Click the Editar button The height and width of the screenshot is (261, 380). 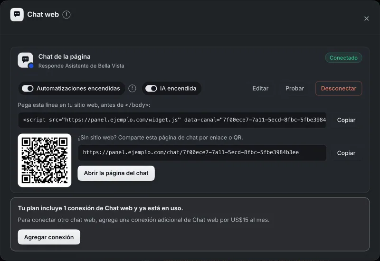[260, 88]
